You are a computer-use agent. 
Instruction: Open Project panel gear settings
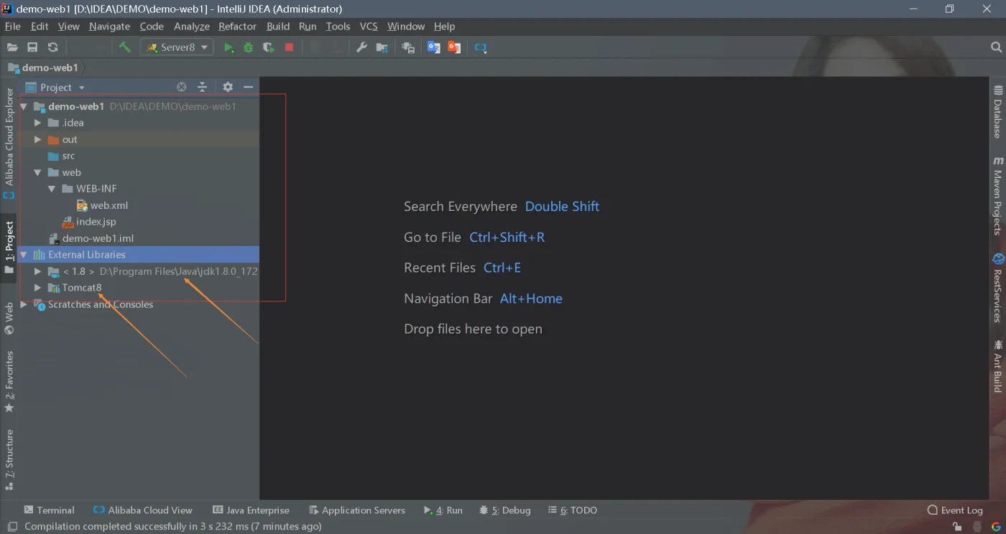[x=228, y=87]
